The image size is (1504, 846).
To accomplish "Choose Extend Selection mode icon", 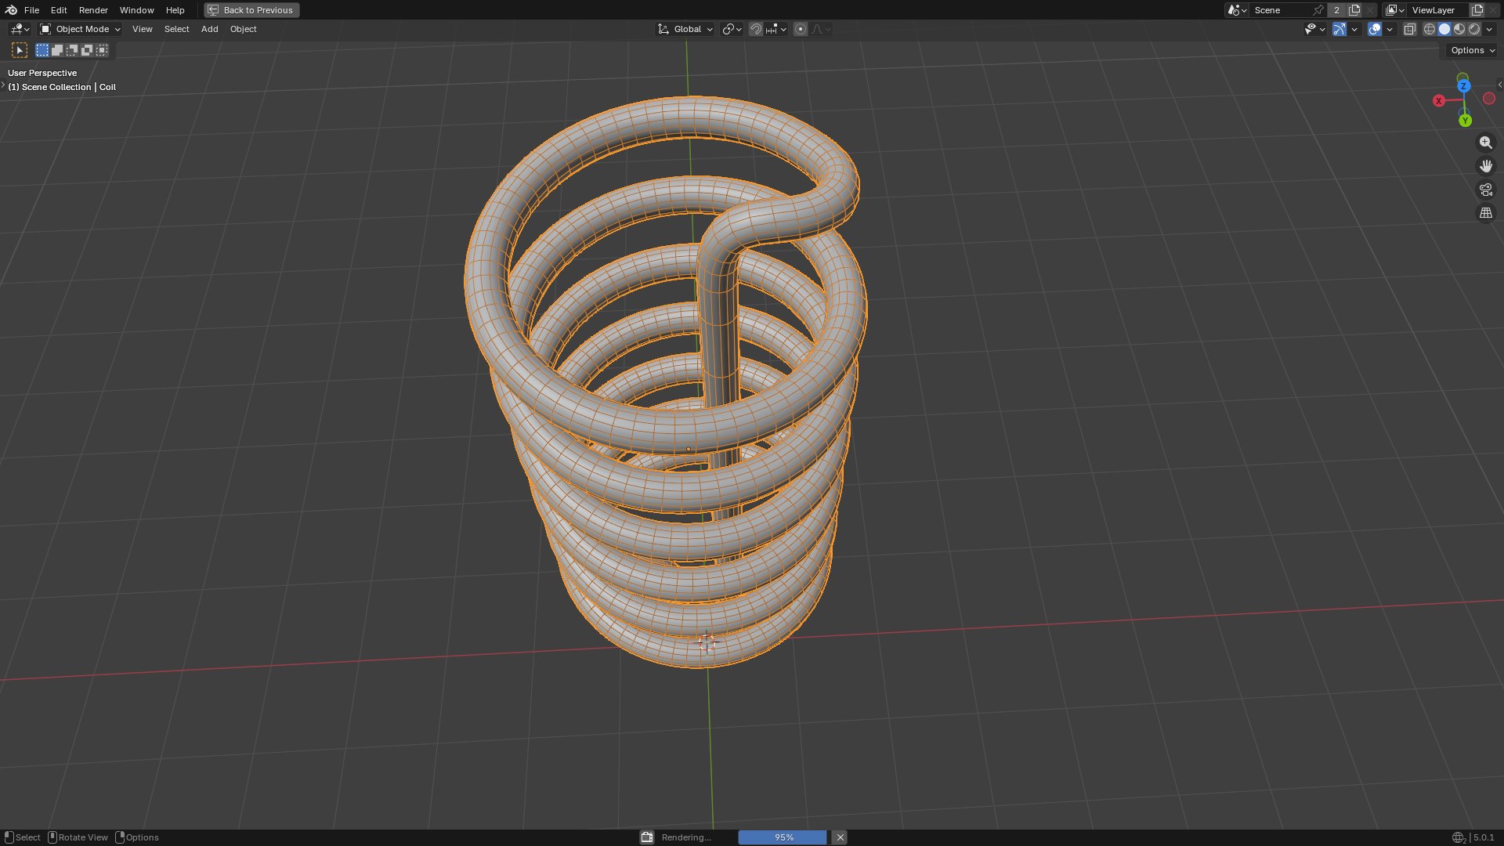I will [x=57, y=50].
